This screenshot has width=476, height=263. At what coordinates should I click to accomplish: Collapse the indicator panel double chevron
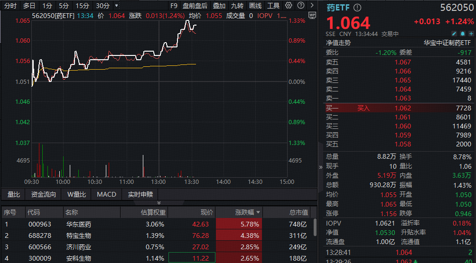(159, 202)
